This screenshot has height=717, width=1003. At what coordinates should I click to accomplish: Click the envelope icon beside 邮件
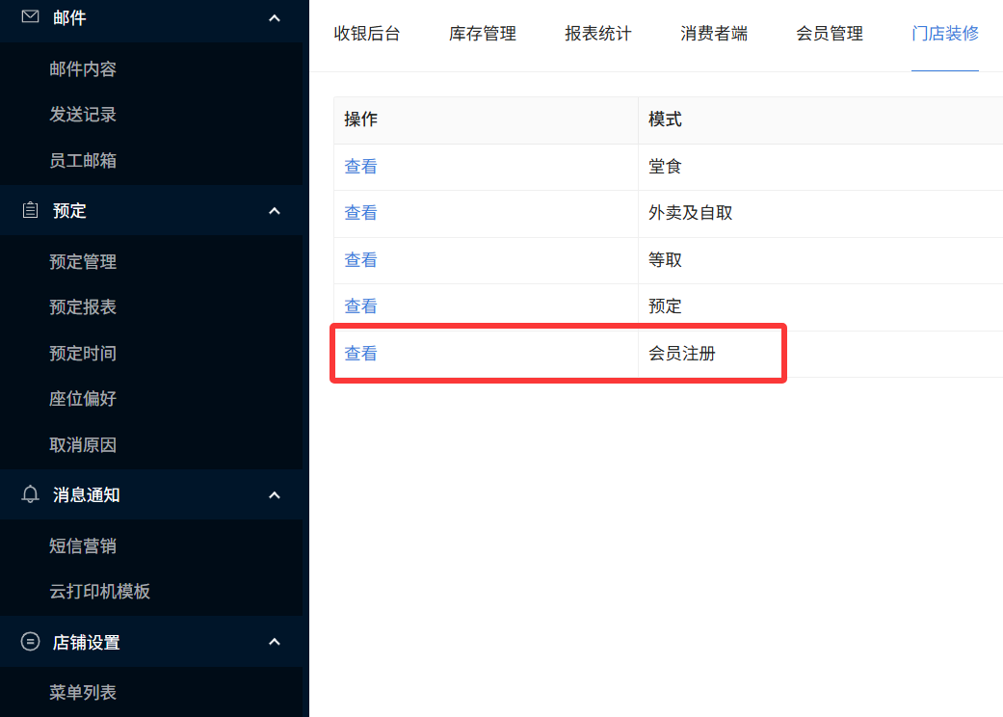pos(30,17)
